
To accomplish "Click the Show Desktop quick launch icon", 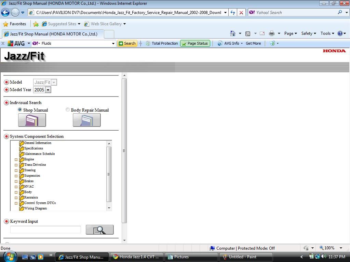I will click(25, 257).
